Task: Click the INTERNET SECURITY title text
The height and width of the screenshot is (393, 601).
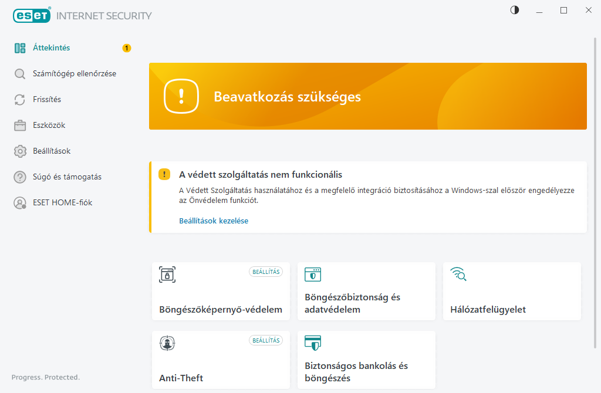Action: pos(104,16)
